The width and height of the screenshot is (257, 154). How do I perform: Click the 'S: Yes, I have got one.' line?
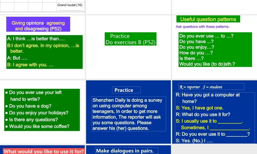[x=199, y=108]
